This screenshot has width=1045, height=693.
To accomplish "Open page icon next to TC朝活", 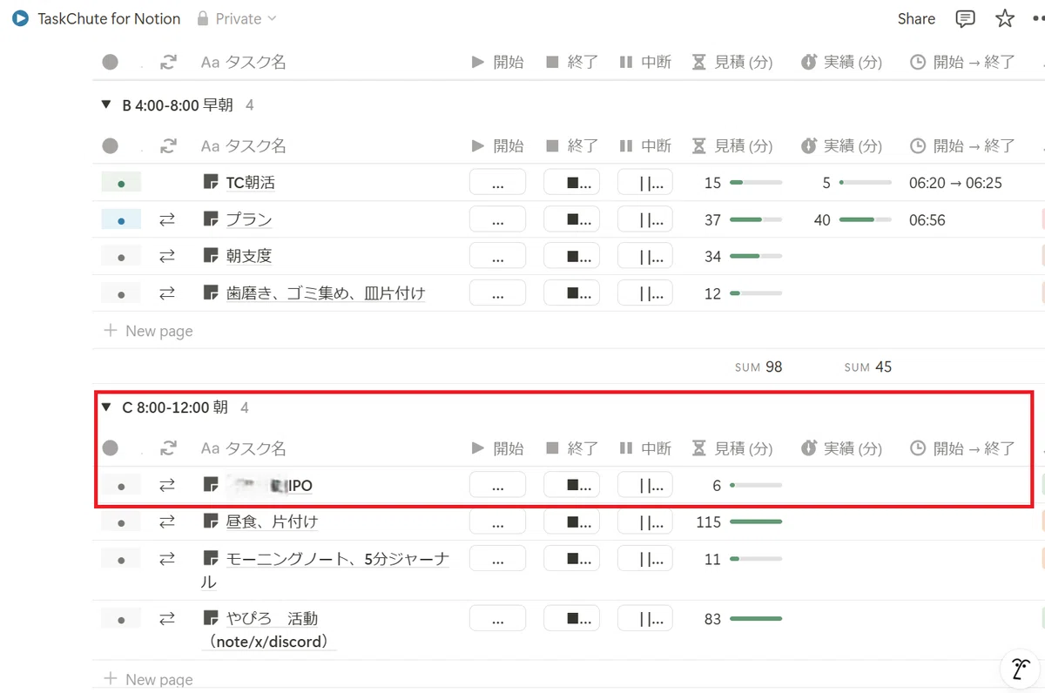I will coord(210,182).
